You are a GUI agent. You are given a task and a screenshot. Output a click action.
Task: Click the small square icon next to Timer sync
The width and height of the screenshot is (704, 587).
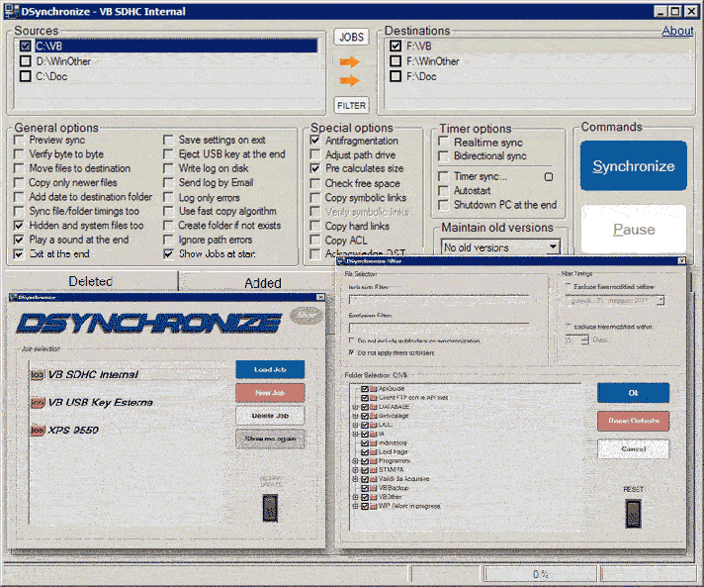548,176
